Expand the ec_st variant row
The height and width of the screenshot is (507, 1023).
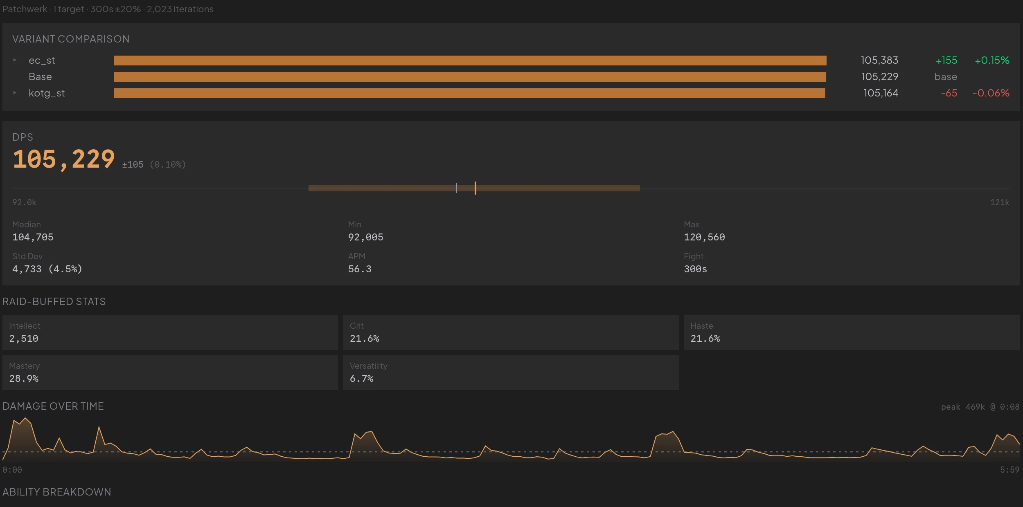15,60
